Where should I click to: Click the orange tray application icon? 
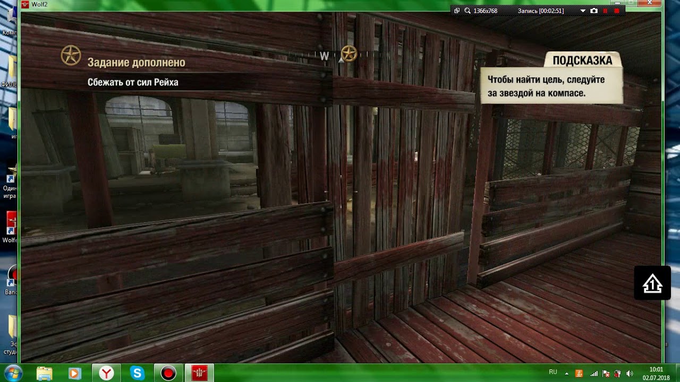click(x=579, y=374)
